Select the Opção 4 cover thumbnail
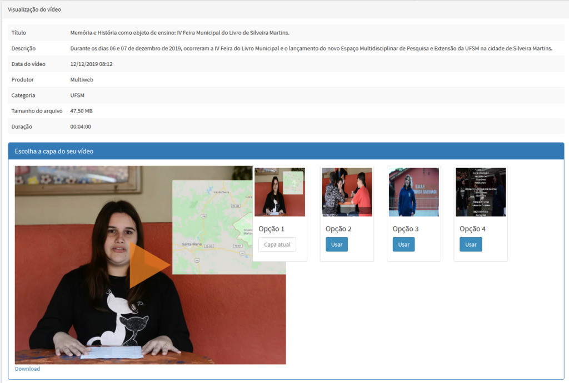This screenshot has height=383, width=569. [481, 192]
